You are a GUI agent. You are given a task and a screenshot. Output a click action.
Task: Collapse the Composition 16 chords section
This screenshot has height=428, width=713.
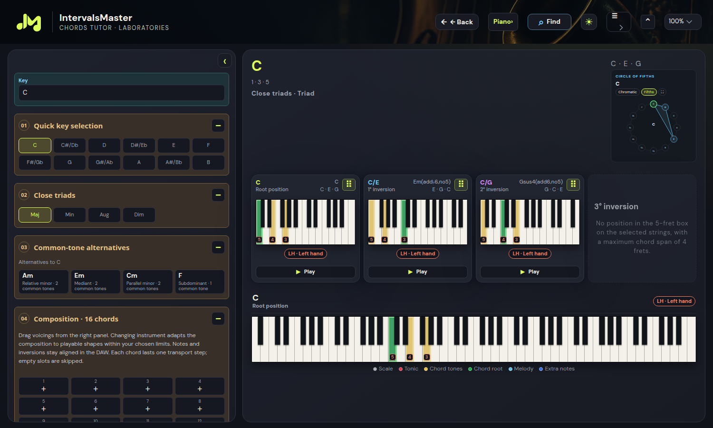tap(218, 319)
